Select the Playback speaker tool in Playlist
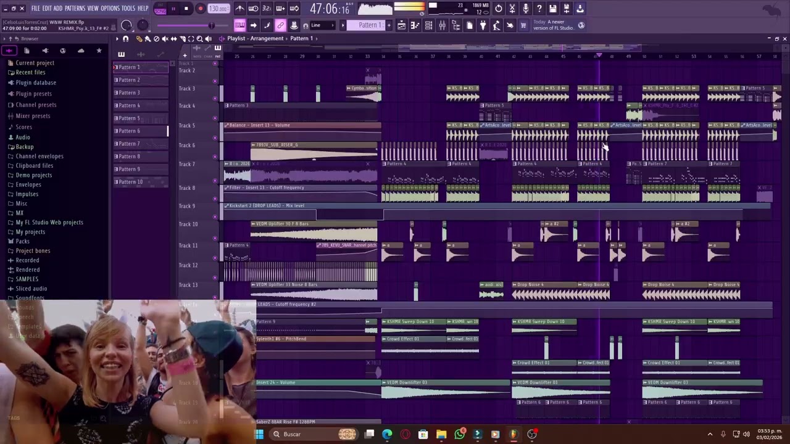 pyautogui.click(x=208, y=39)
